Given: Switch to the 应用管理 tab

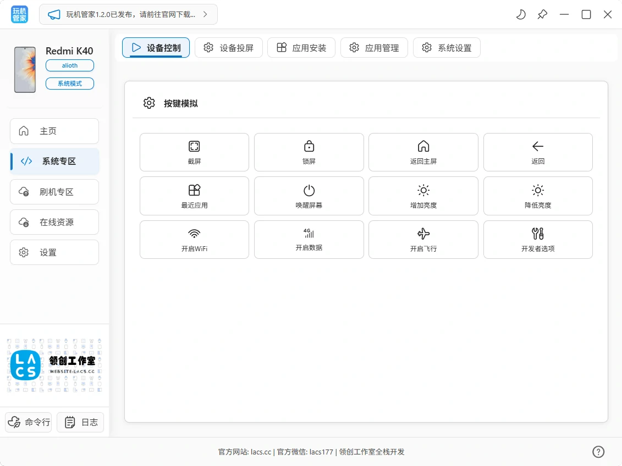Looking at the screenshot, I should click(x=374, y=48).
